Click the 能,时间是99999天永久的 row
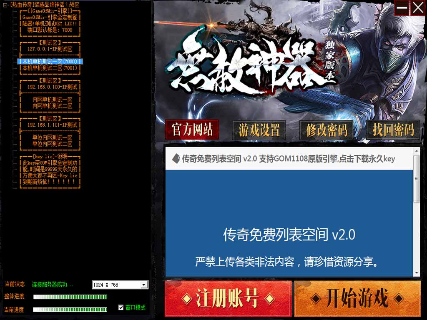Viewport: 427px width, 320px height. (x=50, y=169)
